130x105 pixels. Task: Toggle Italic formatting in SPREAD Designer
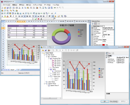(x=13, y=16)
